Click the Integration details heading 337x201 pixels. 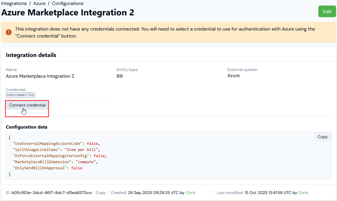pos(31,55)
